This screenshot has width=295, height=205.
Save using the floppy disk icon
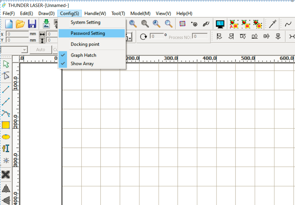pos(32,24)
